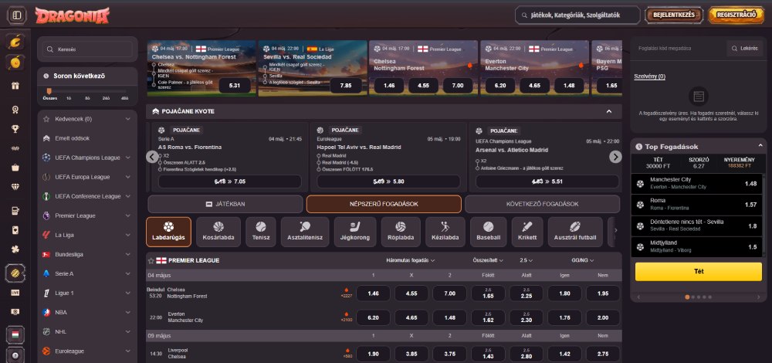772x363 pixels.
Task: Switch to Következő fogadások tab
Action: pos(542,204)
